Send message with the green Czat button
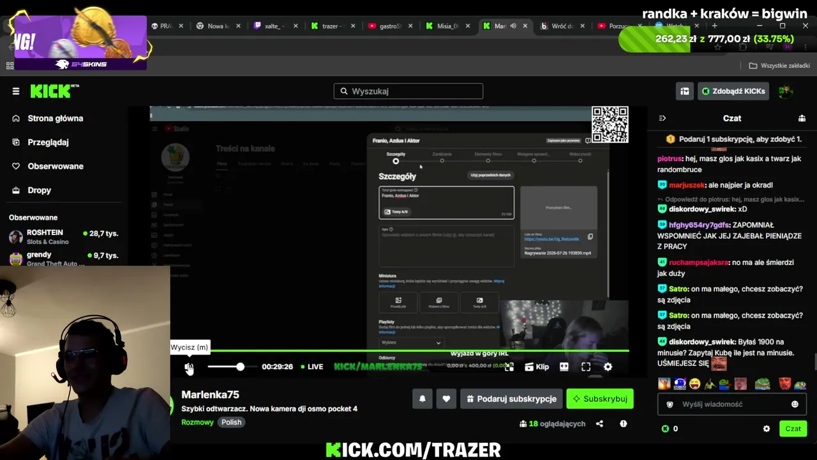This screenshot has height=460, width=817. pos(793,429)
